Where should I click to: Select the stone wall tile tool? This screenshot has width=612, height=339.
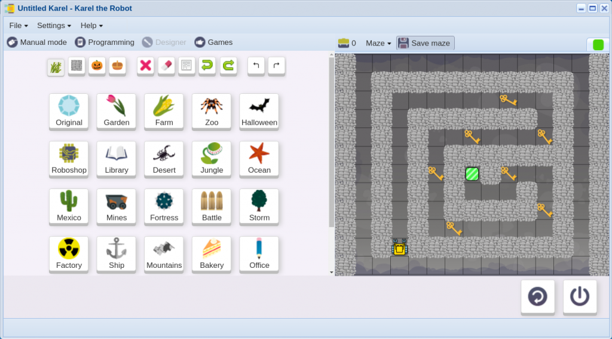76,66
